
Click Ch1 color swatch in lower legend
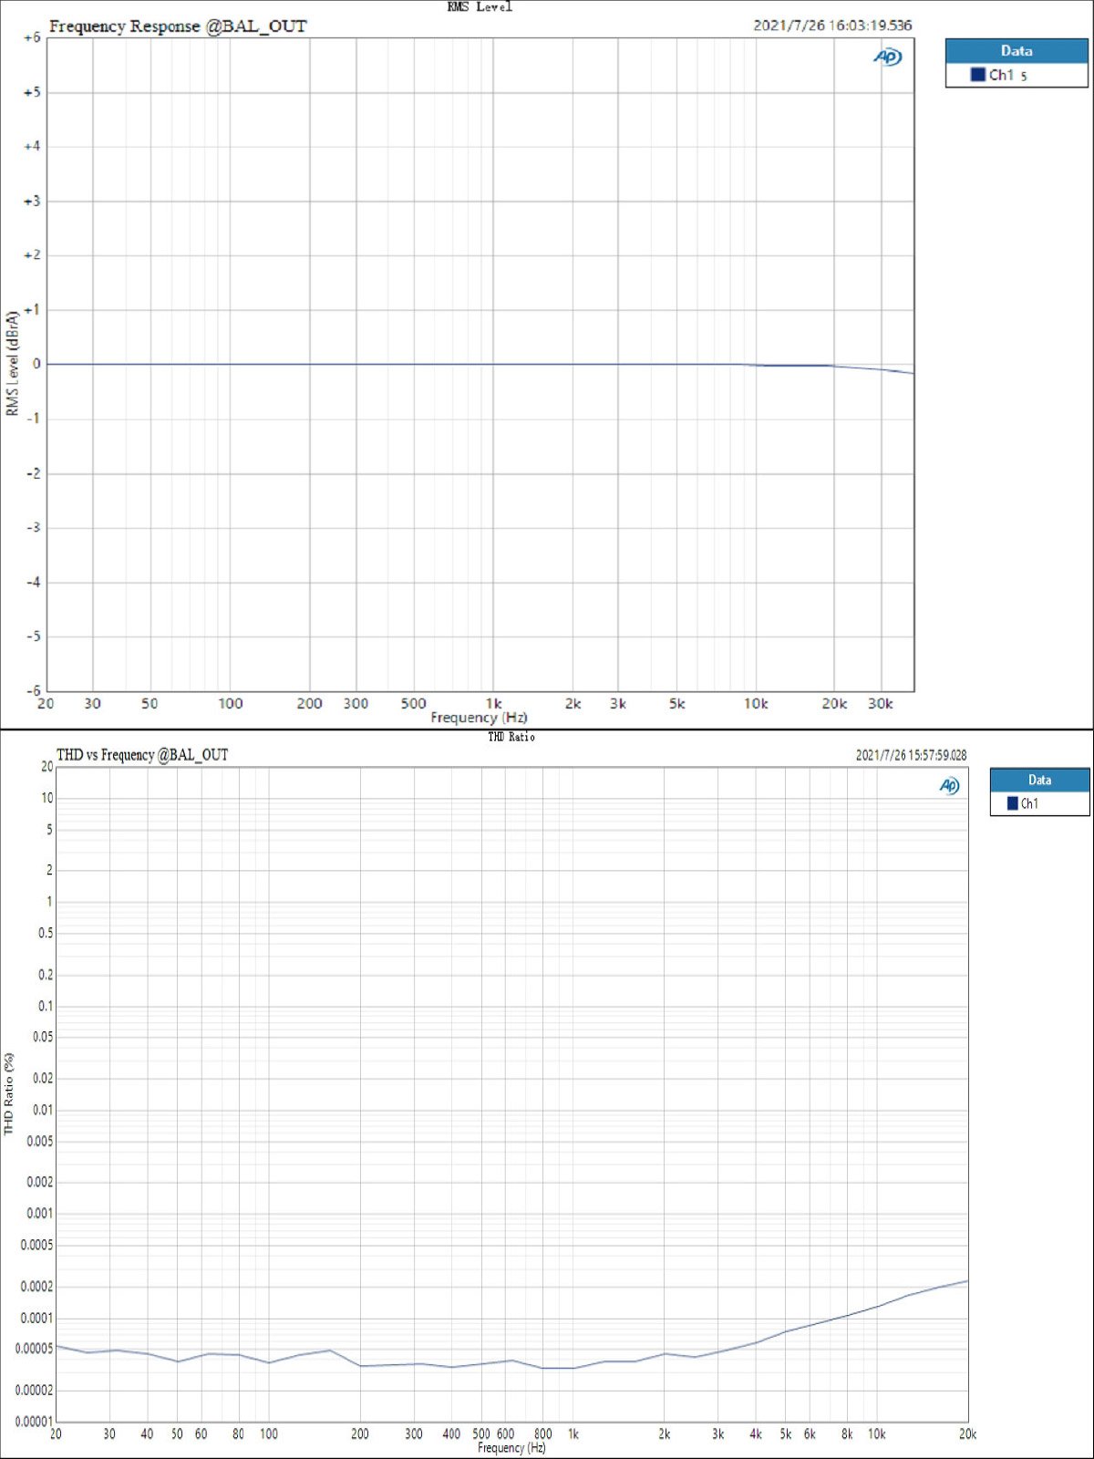[1012, 803]
